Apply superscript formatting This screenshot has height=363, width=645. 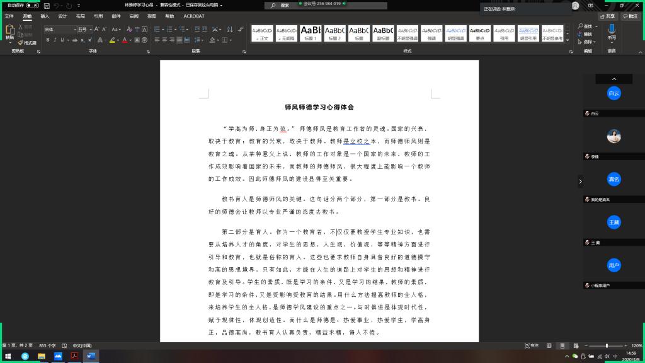(x=89, y=40)
